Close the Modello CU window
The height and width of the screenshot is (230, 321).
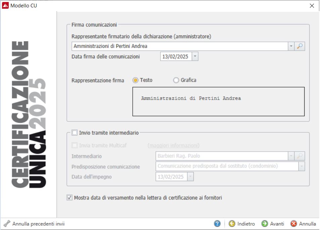pyautogui.click(x=312, y=6)
